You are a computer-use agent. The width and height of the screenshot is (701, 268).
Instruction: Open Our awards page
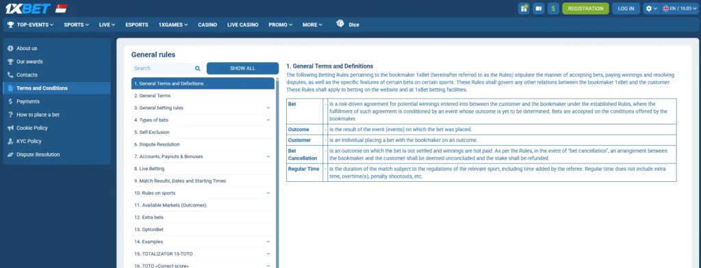(29, 62)
